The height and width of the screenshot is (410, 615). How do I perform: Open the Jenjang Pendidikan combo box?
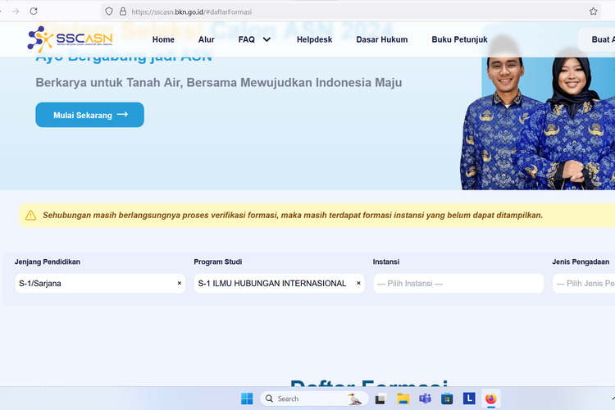pos(94,283)
